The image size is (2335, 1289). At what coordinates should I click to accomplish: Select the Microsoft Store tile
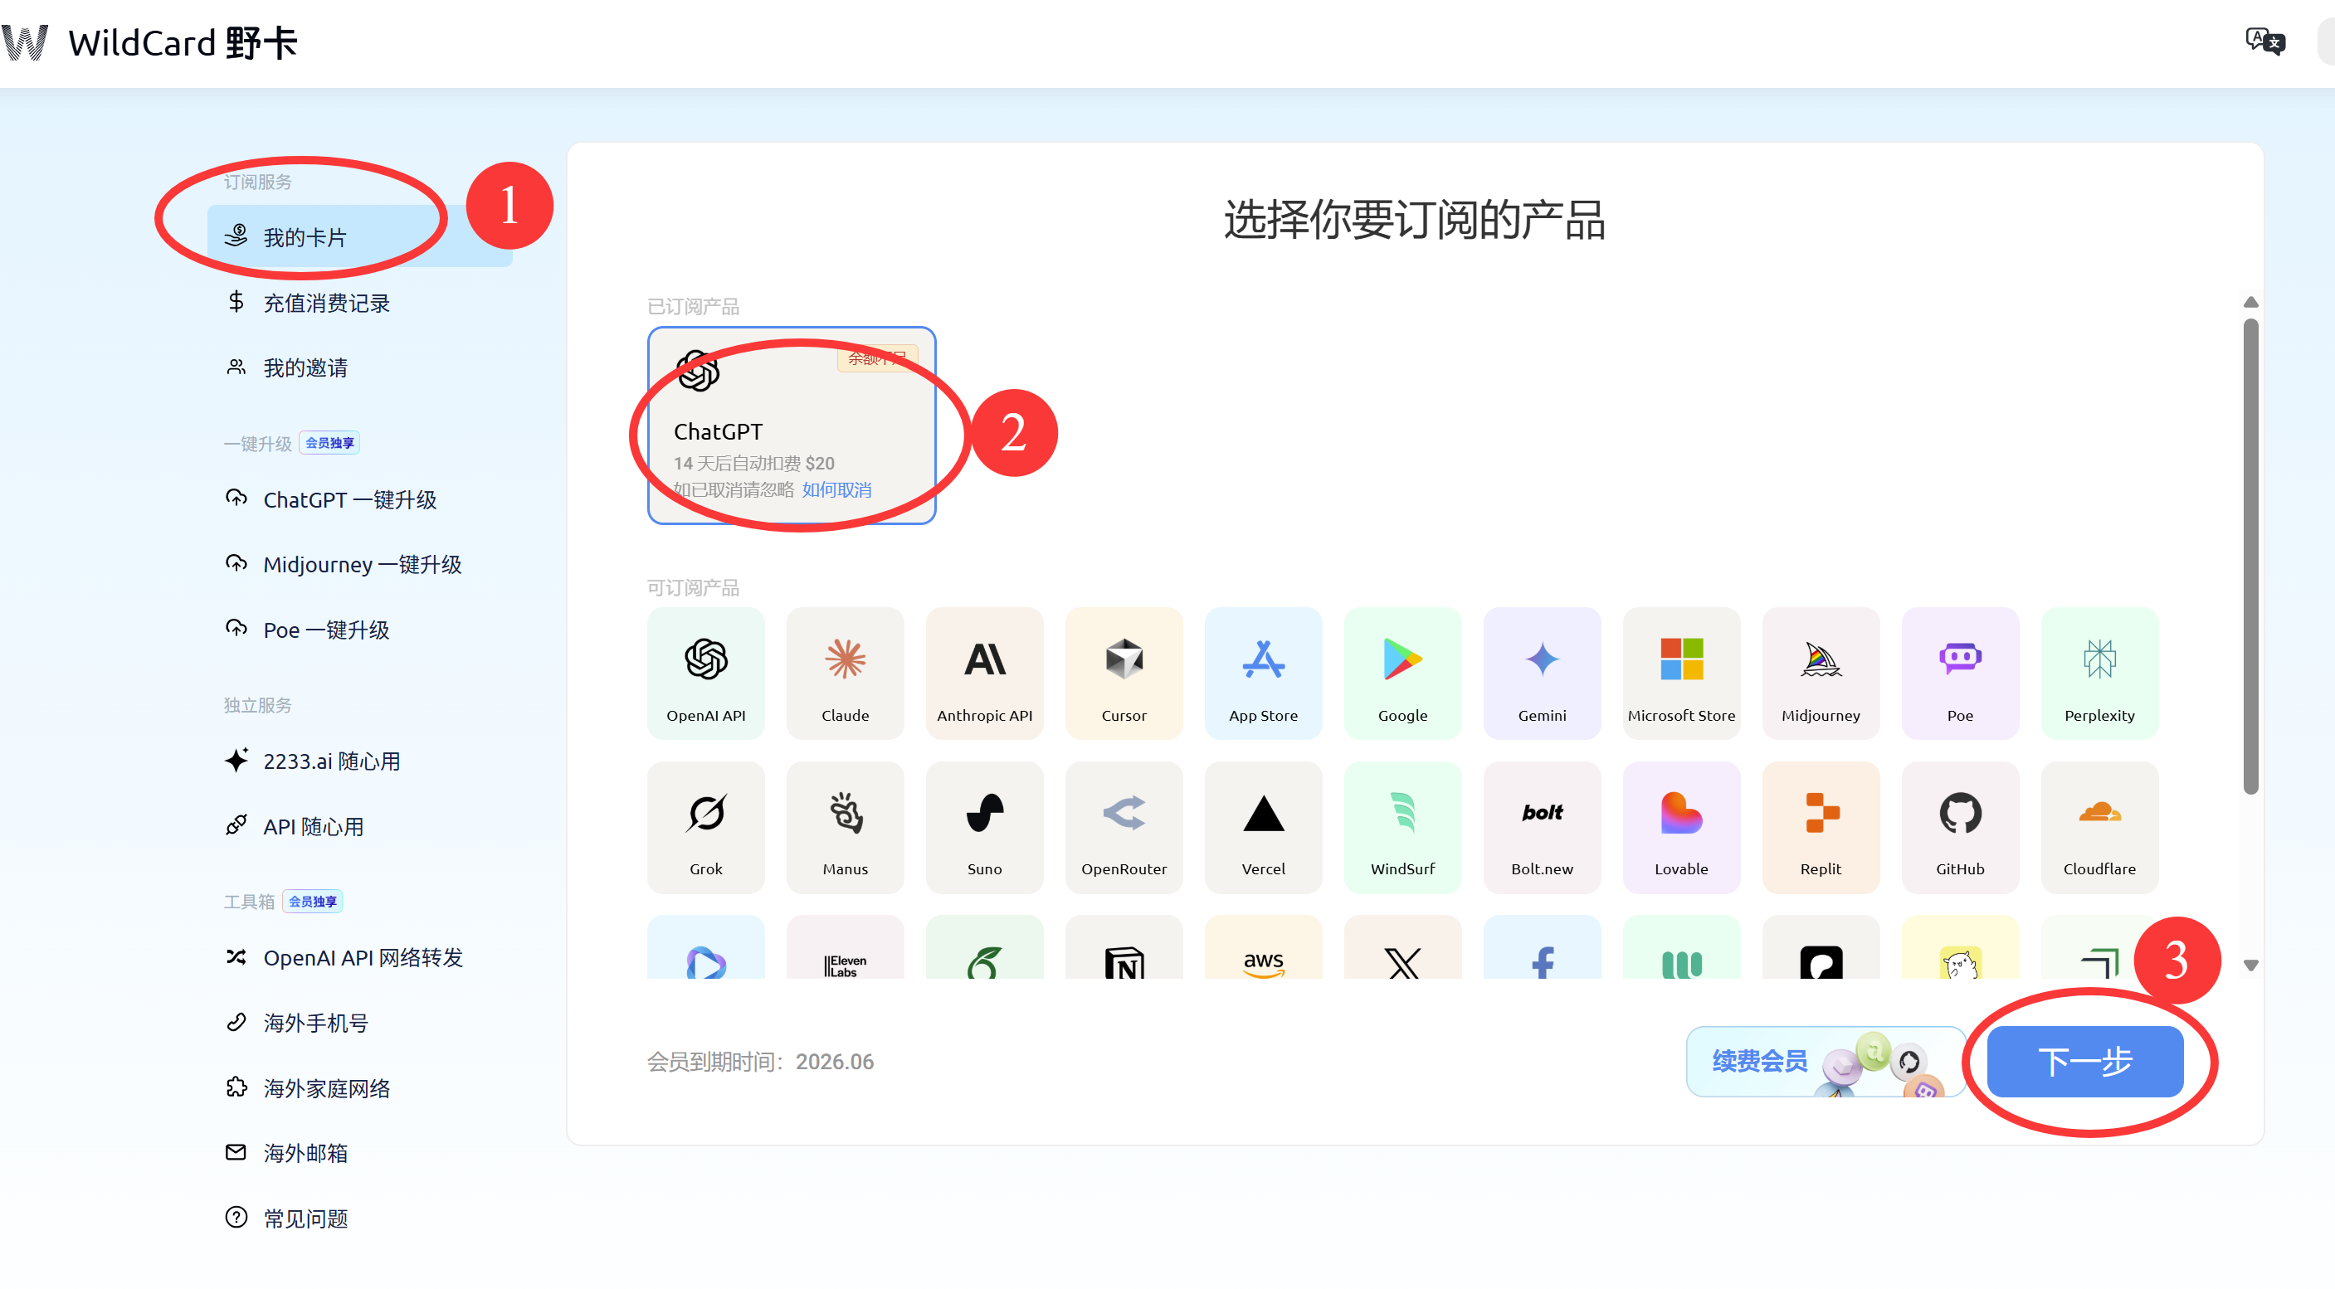pos(1681,673)
